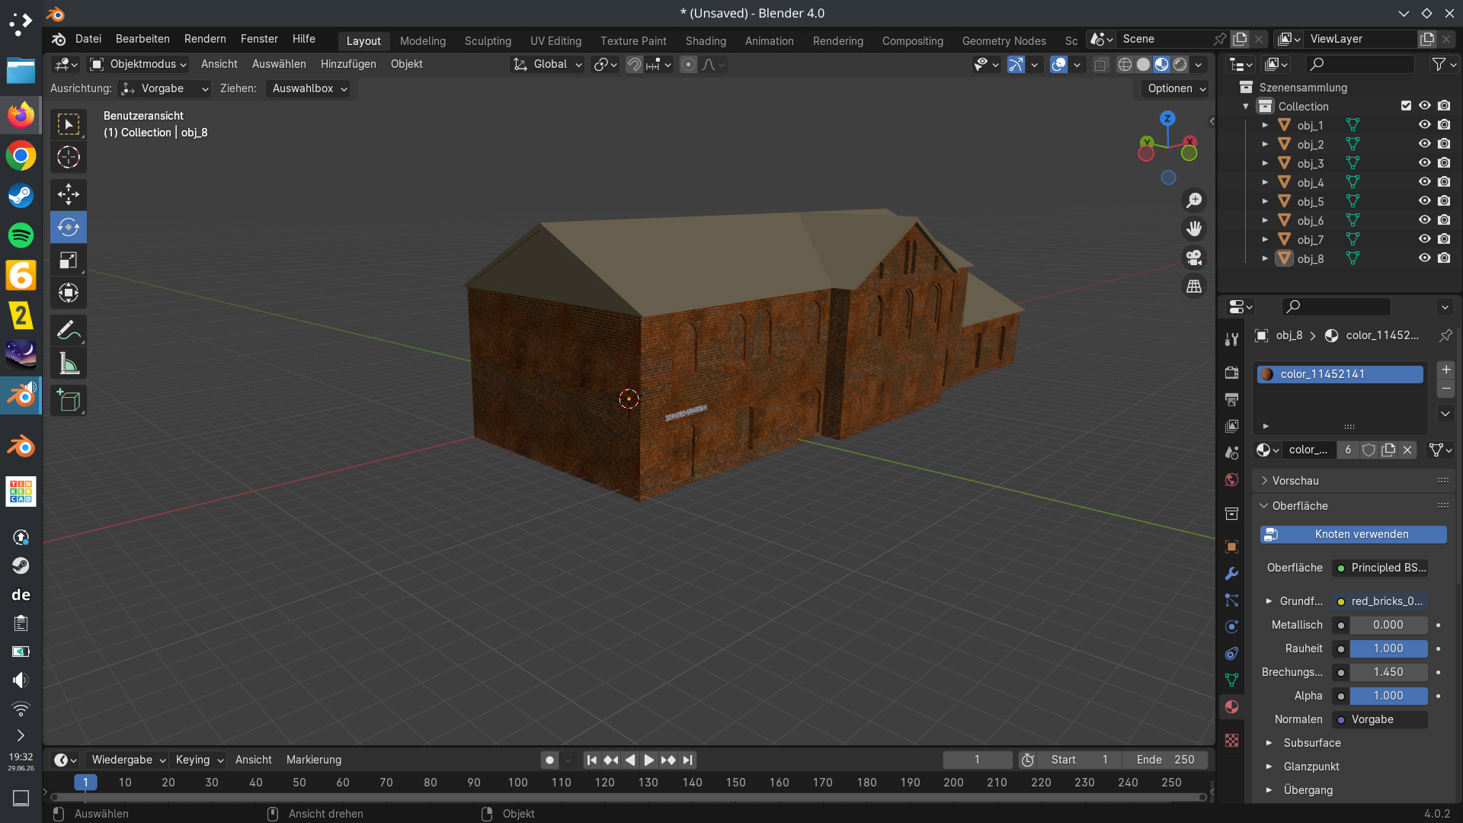The width and height of the screenshot is (1463, 823).
Task: Click the Alpha slider
Action: tap(1388, 696)
